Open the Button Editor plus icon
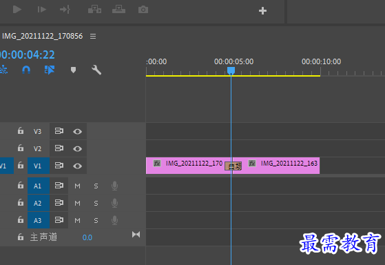 click(x=262, y=11)
